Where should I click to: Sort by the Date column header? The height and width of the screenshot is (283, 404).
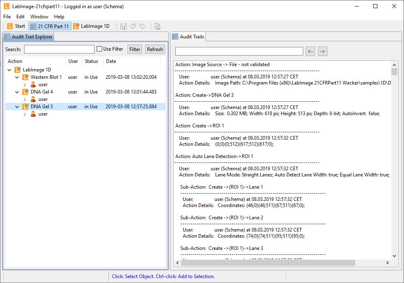(x=132, y=61)
